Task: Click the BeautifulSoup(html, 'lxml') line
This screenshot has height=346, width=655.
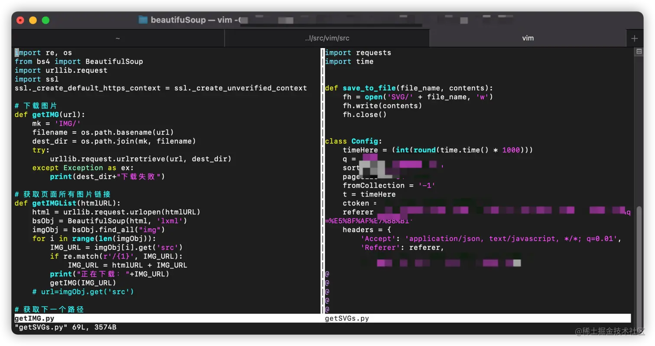Action: (x=110, y=221)
